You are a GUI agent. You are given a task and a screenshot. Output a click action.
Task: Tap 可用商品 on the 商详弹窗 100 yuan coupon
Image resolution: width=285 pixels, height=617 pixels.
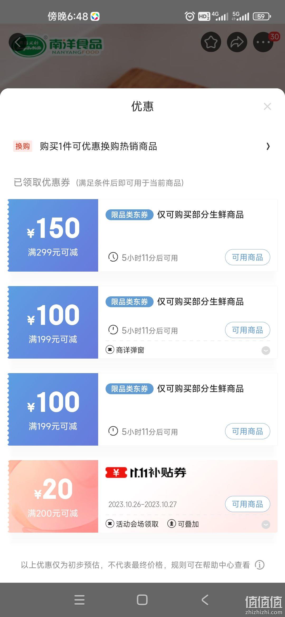click(248, 330)
